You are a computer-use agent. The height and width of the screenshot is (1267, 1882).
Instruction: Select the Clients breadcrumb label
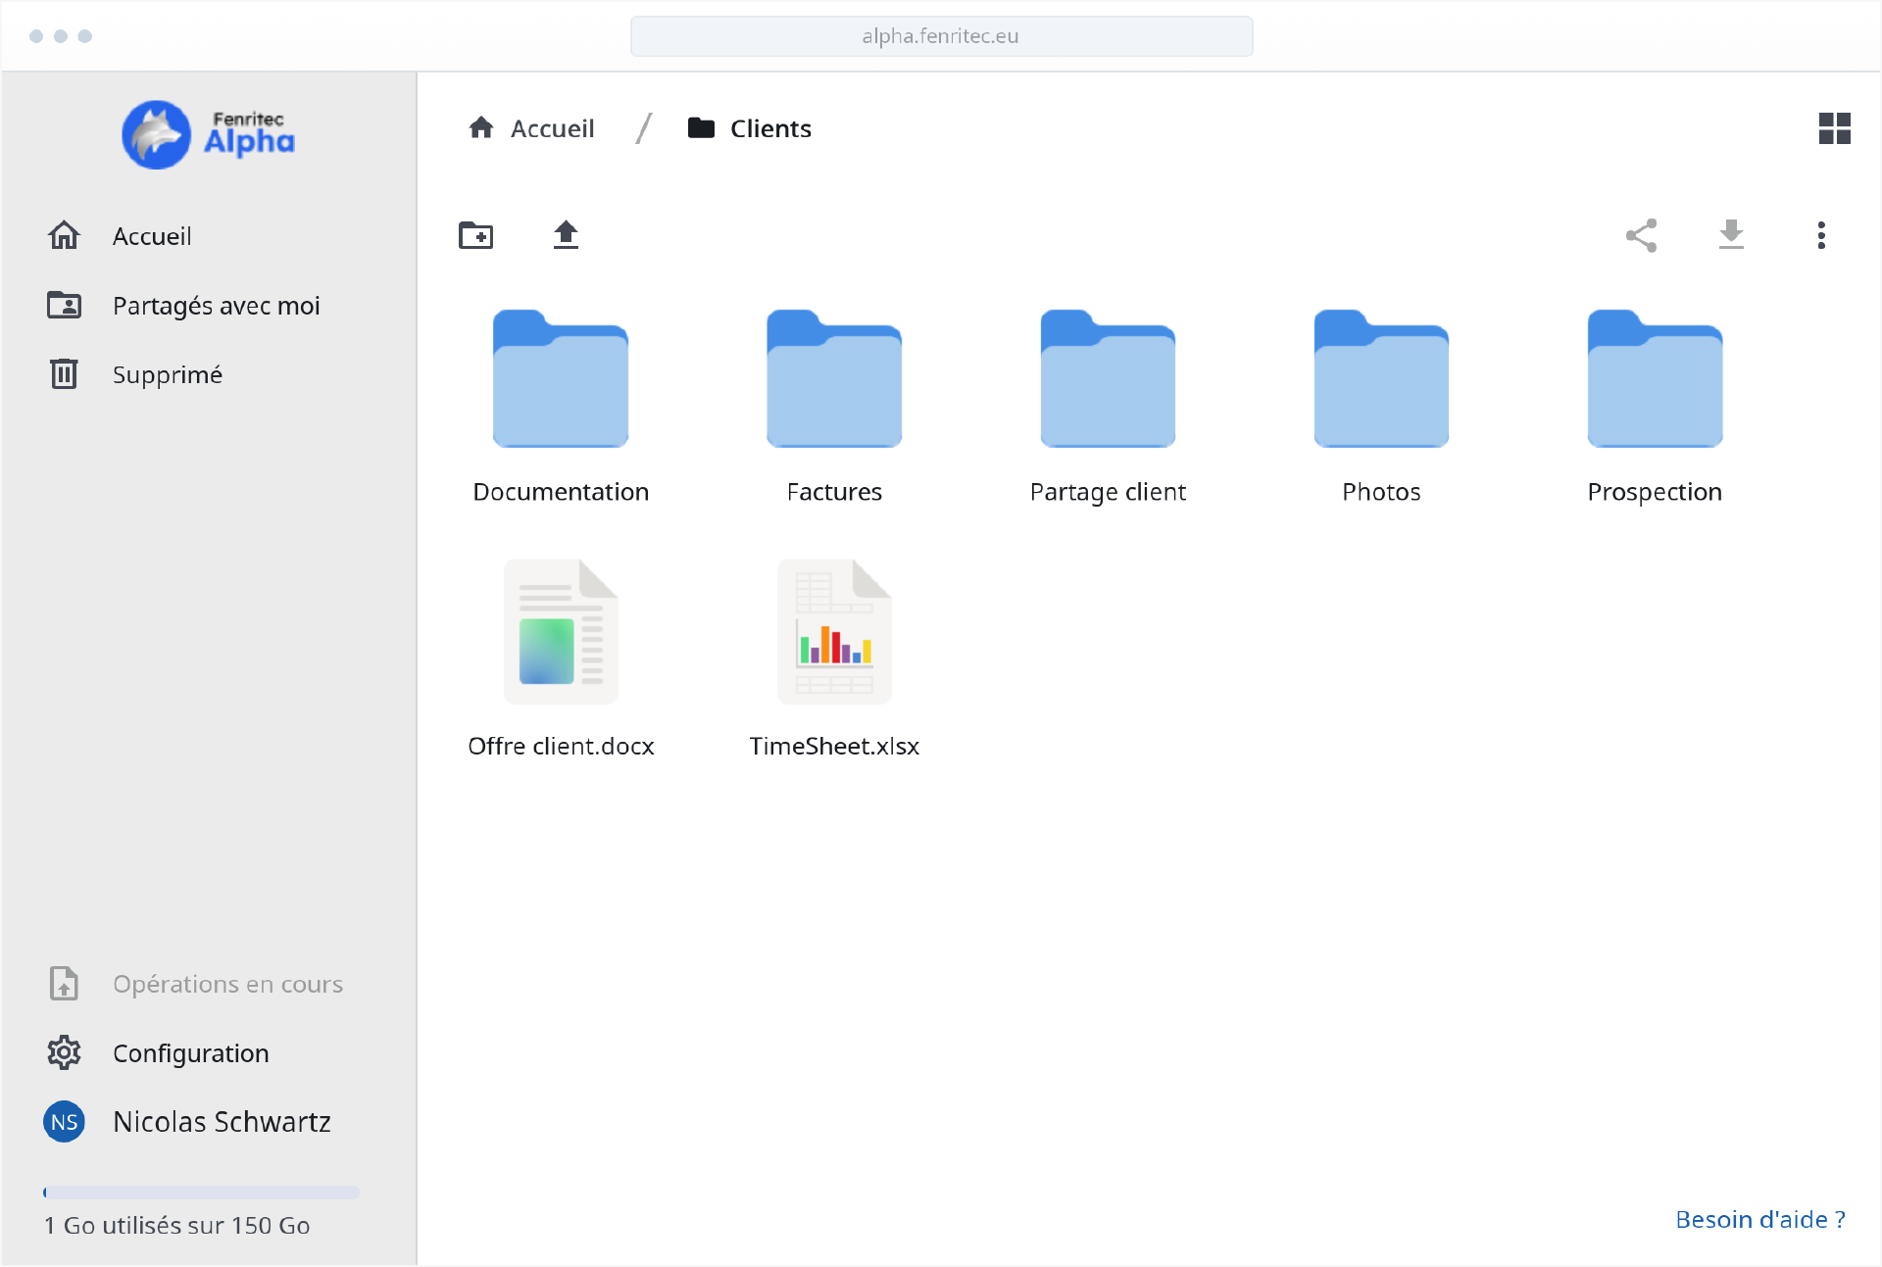point(770,128)
